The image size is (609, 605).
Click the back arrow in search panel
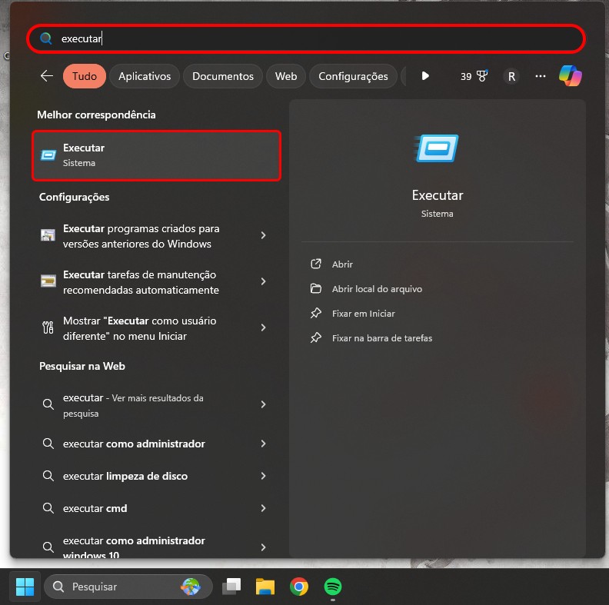tap(47, 76)
